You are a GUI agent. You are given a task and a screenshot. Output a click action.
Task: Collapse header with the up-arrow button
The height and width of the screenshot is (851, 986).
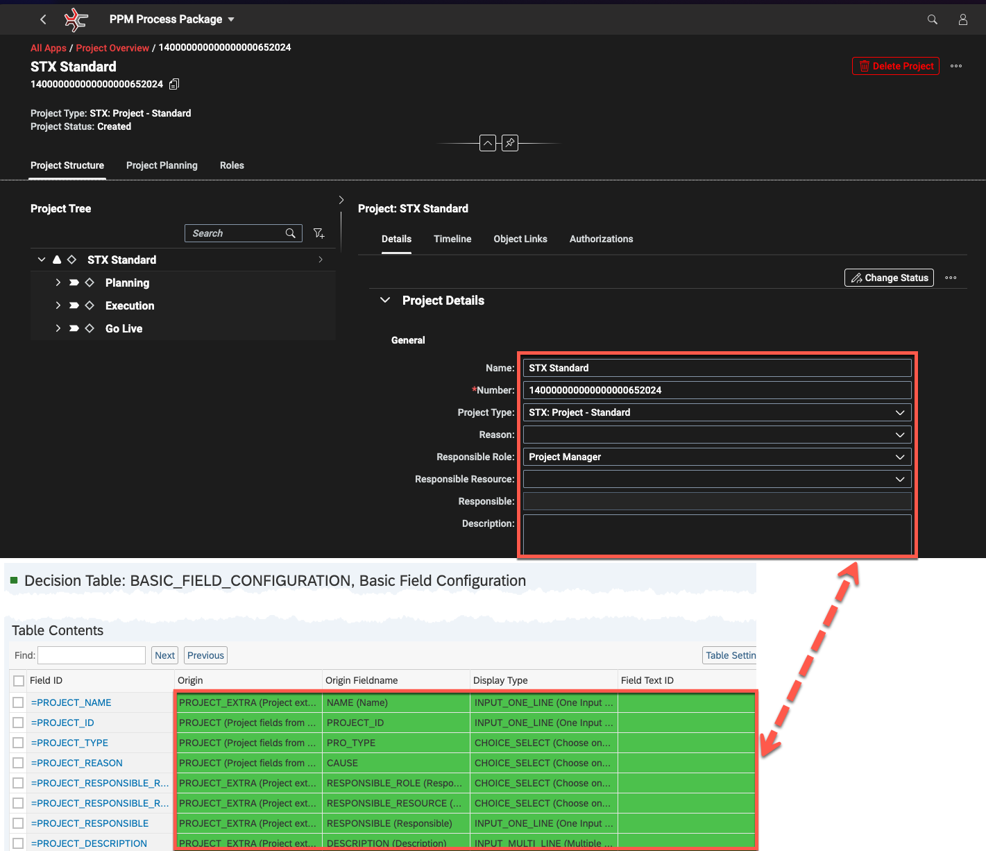coord(488,143)
